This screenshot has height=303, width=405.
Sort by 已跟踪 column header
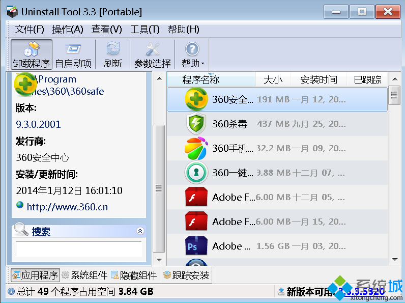(x=367, y=79)
